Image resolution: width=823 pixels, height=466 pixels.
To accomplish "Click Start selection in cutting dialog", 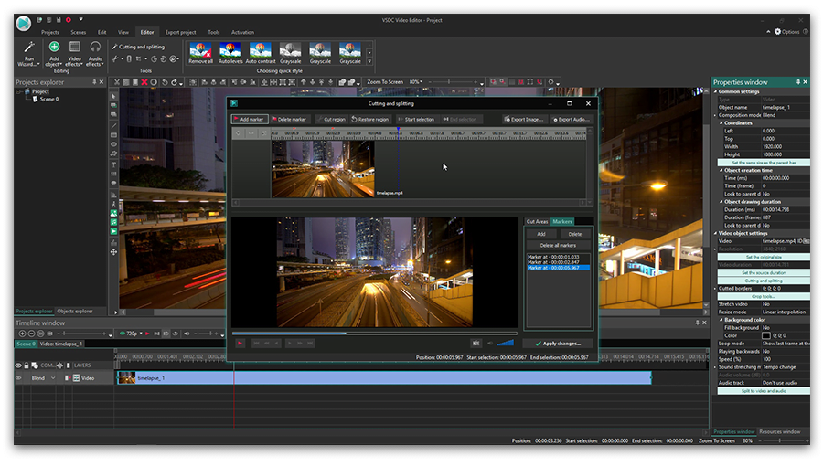I will [x=416, y=119].
